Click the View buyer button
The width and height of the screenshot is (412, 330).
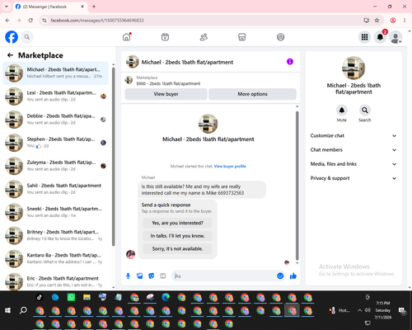(166, 94)
